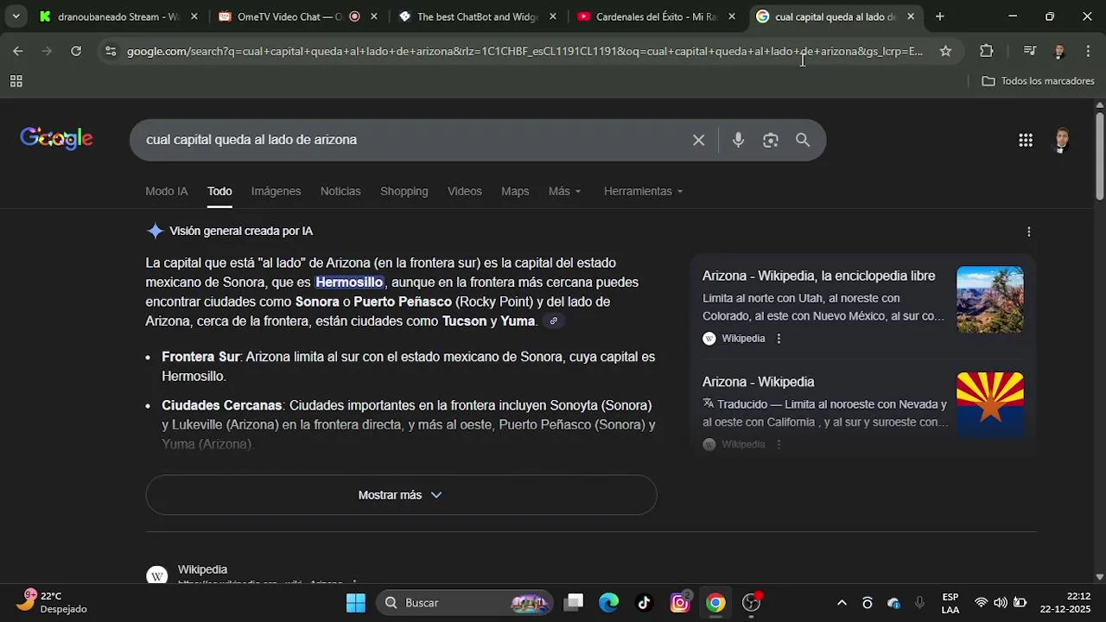Image resolution: width=1106 pixels, height=622 pixels.
Task: Launch TikTok from the taskbar
Action: click(x=645, y=602)
